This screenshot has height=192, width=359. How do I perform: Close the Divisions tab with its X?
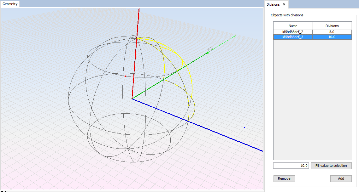(284, 4)
